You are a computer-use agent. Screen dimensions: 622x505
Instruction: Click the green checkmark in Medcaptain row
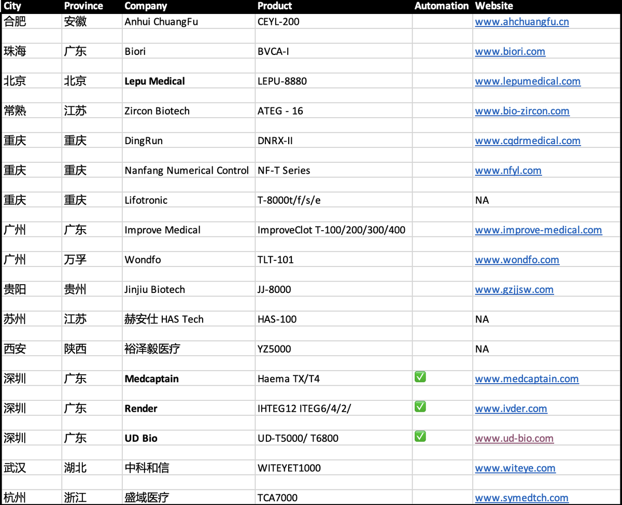click(420, 377)
